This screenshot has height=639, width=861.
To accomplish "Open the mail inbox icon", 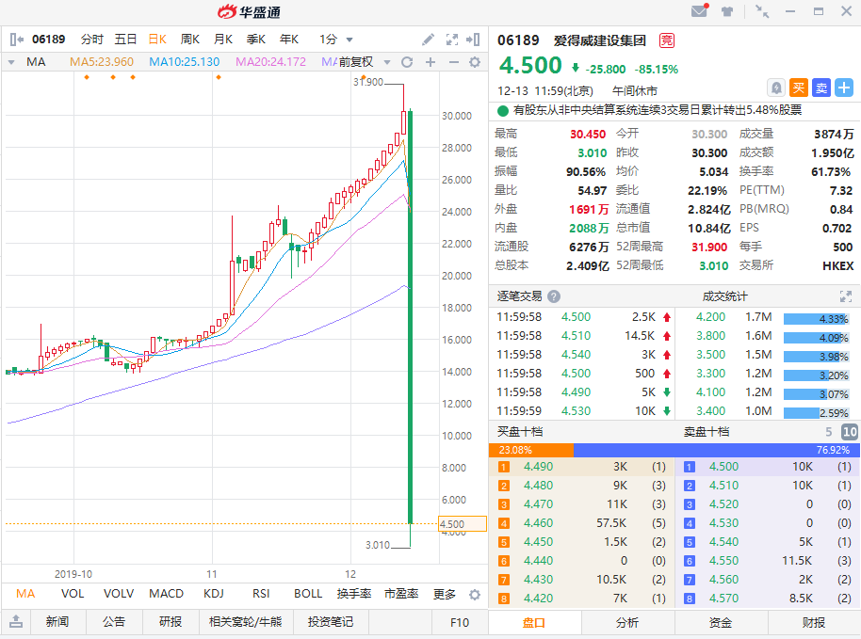I will coord(699,11).
